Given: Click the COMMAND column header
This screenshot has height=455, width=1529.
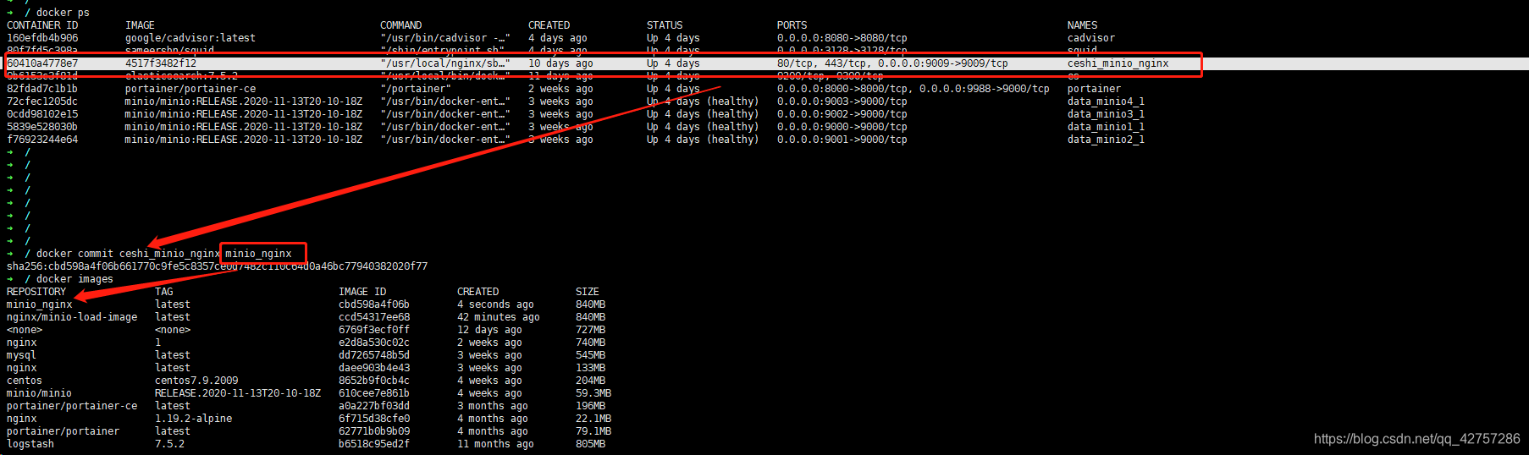Looking at the screenshot, I should click(401, 25).
